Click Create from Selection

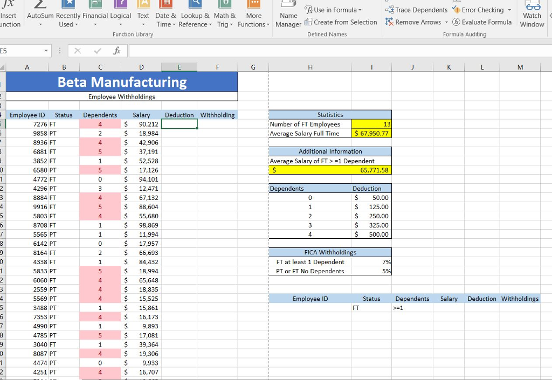[x=341, y=22]
